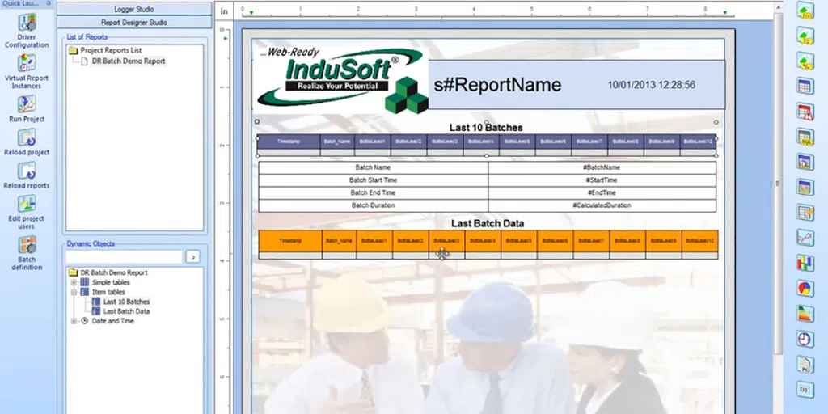Image resolution: width=828 pixels, height=414 pixels.
Task: Expand the Simple tables node
Action: point(74,282)
